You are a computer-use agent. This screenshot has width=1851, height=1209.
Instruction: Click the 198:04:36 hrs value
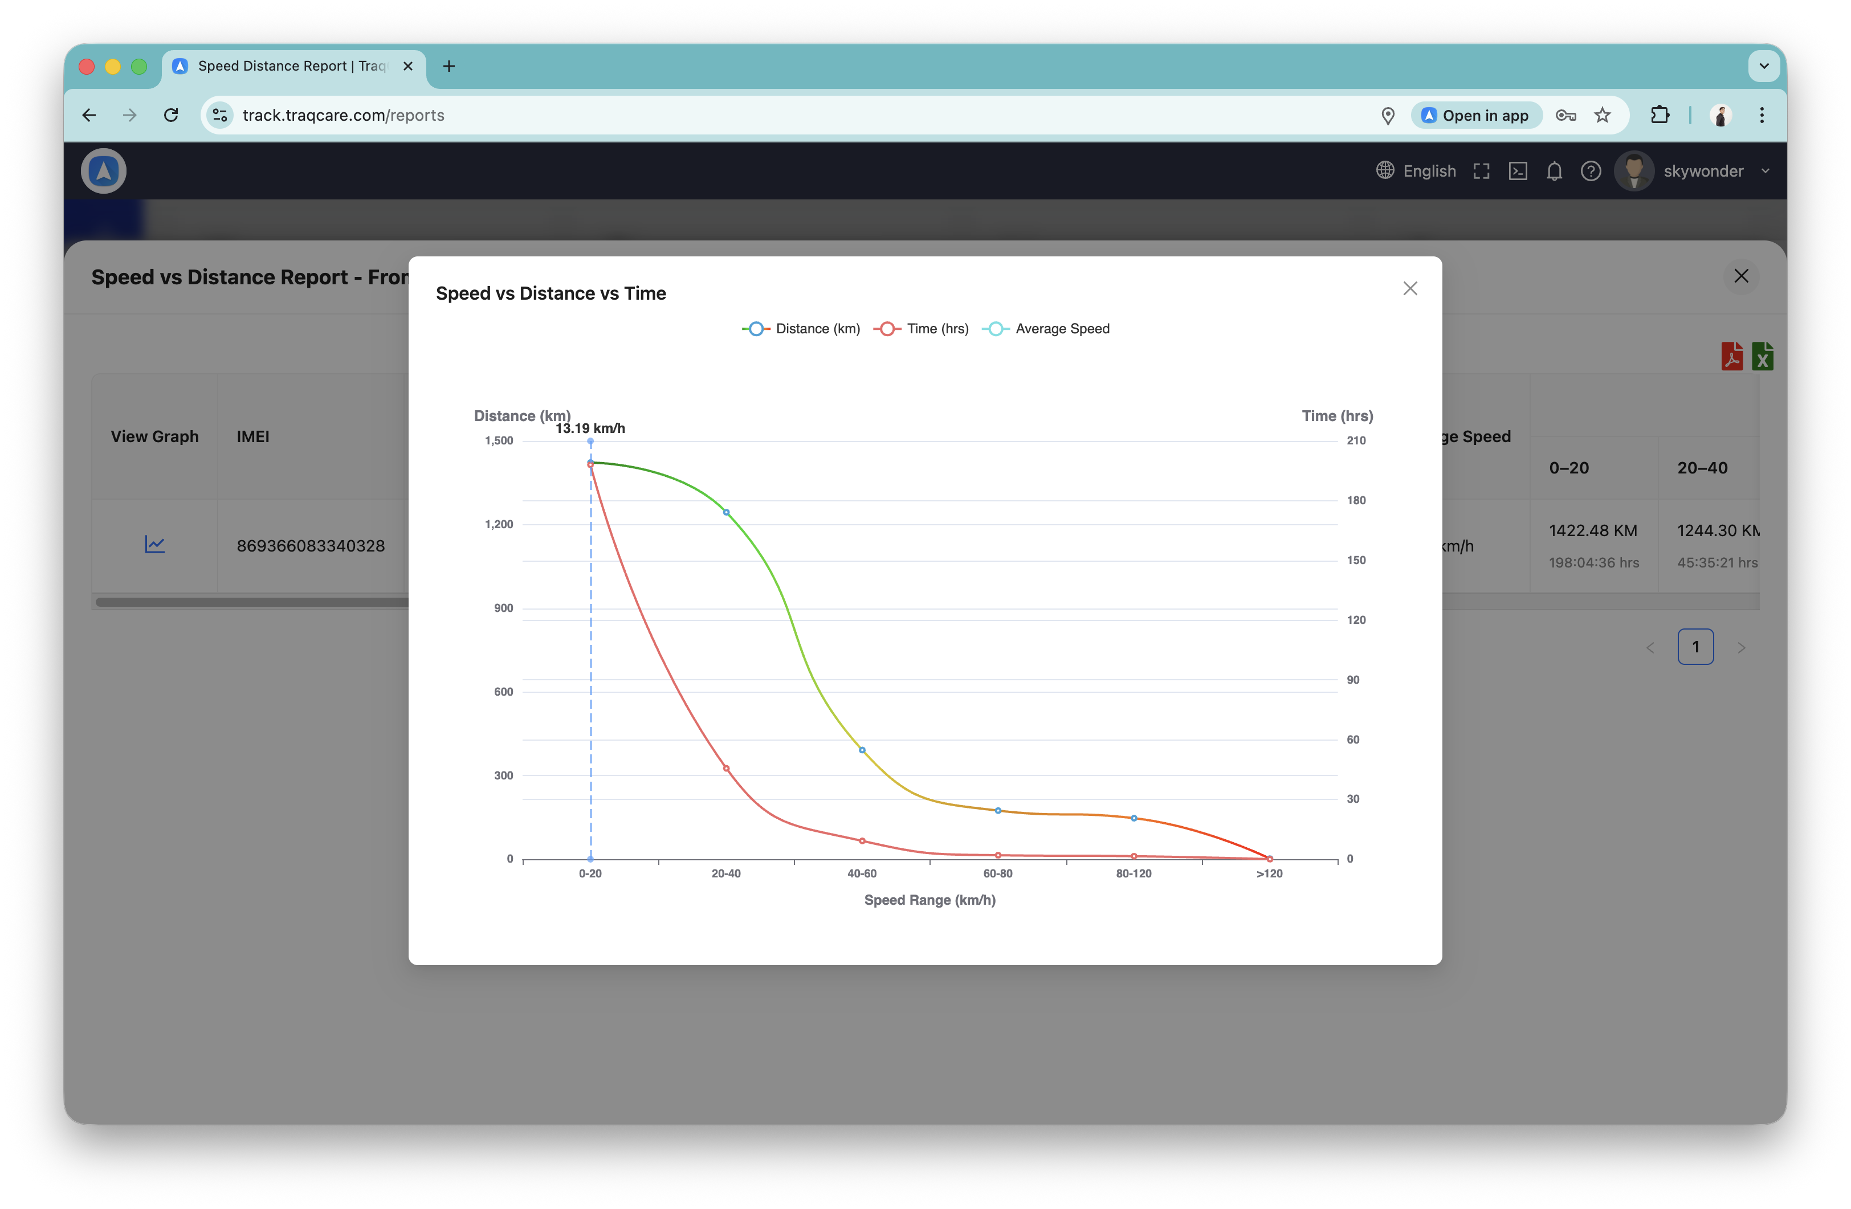click(x=1593, y=562)
